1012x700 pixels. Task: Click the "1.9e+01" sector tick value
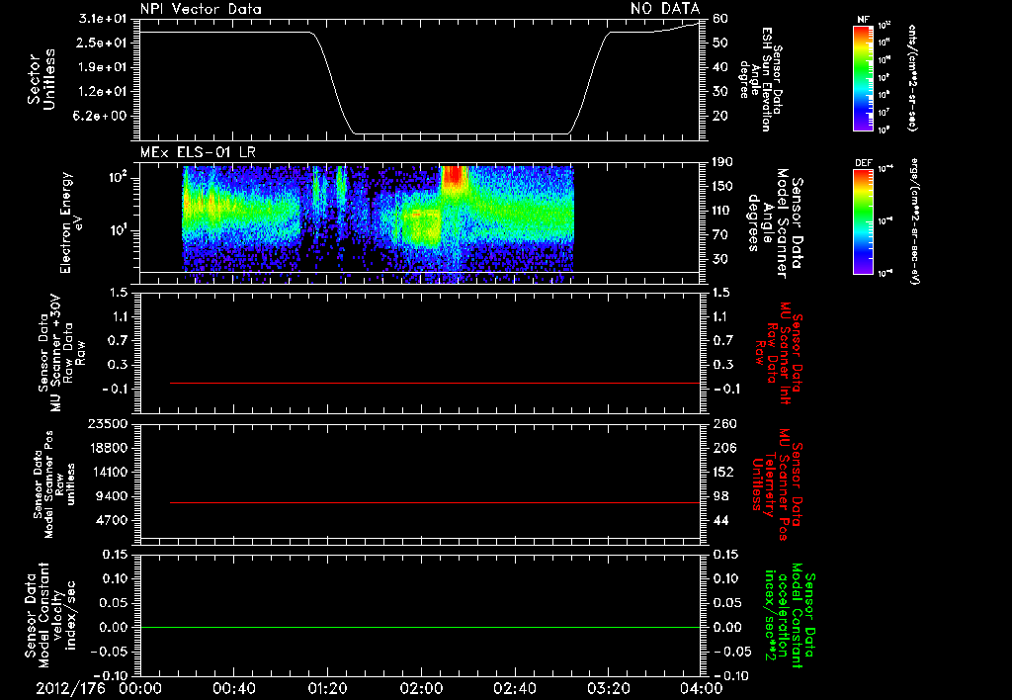point(103,67)
